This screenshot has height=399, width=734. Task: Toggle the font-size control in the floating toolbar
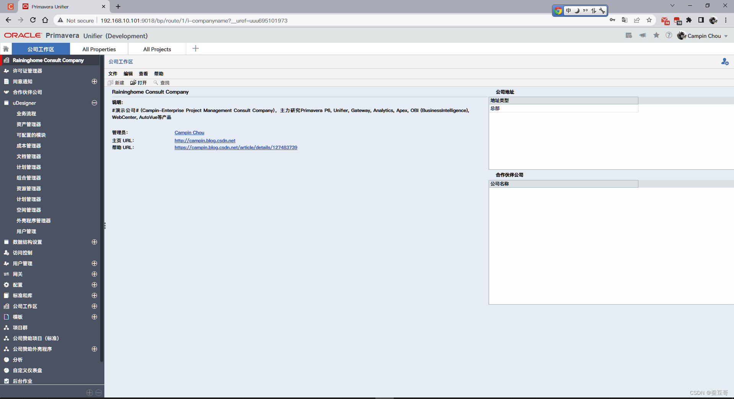[594, 11]
